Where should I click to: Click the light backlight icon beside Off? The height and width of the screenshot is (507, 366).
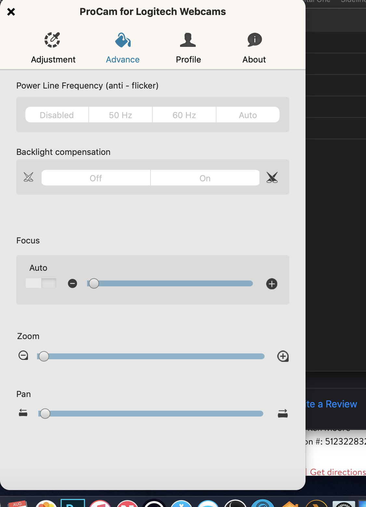29,177
